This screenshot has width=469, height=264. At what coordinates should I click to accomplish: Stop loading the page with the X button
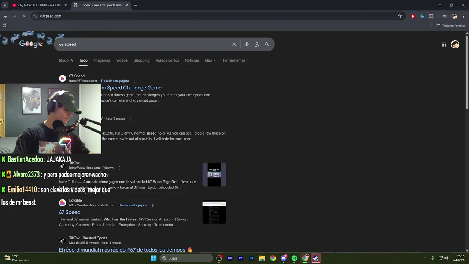24,16
